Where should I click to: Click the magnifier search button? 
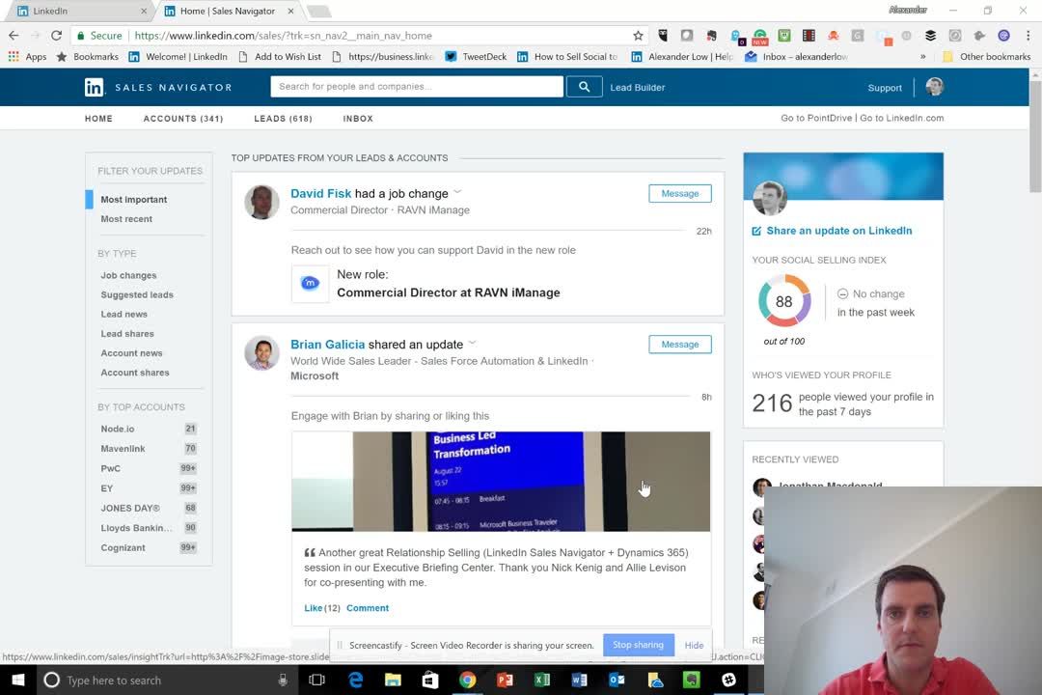coord(584,87)
